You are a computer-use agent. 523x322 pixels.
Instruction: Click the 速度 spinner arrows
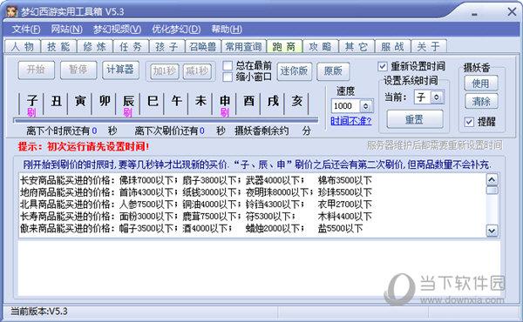[x=365, y=106]
